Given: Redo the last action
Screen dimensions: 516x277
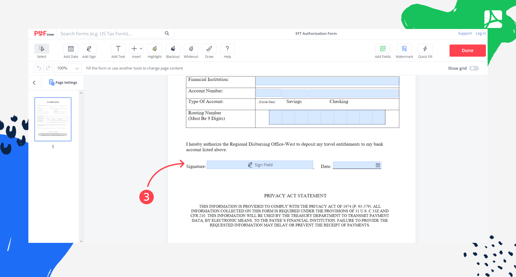Looking at the screenshot, I should pos(48,68).
